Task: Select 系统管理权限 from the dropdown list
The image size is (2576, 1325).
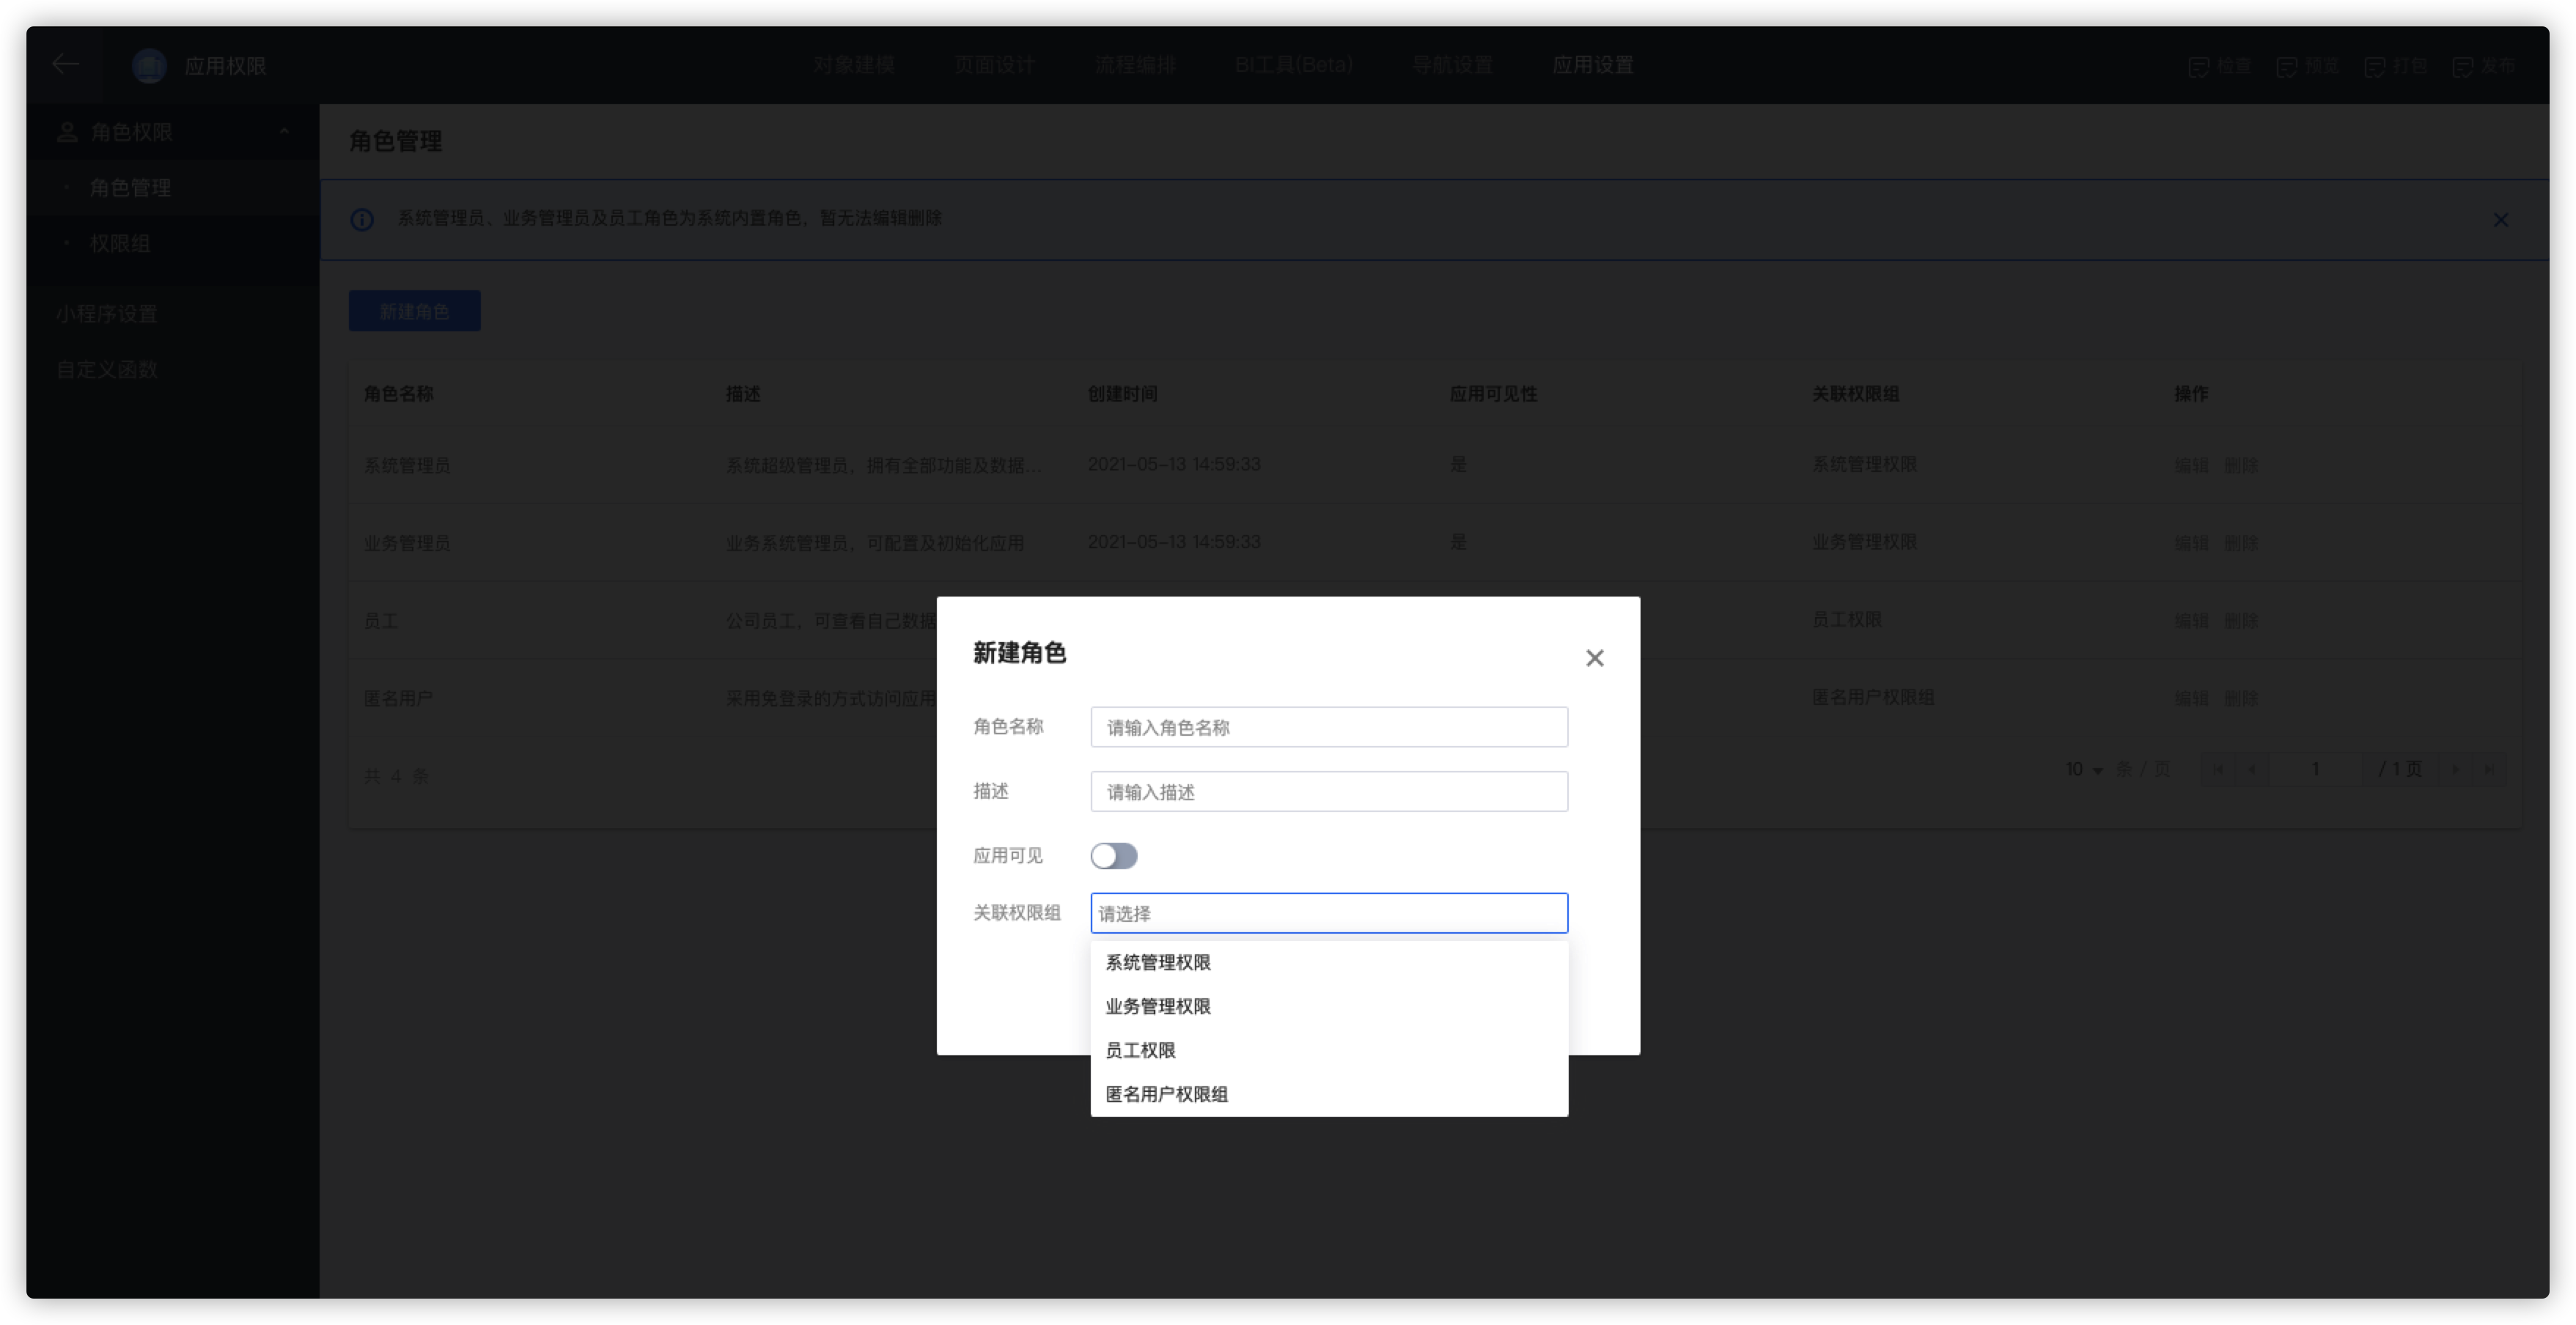Action: [x=1328, y=962]
